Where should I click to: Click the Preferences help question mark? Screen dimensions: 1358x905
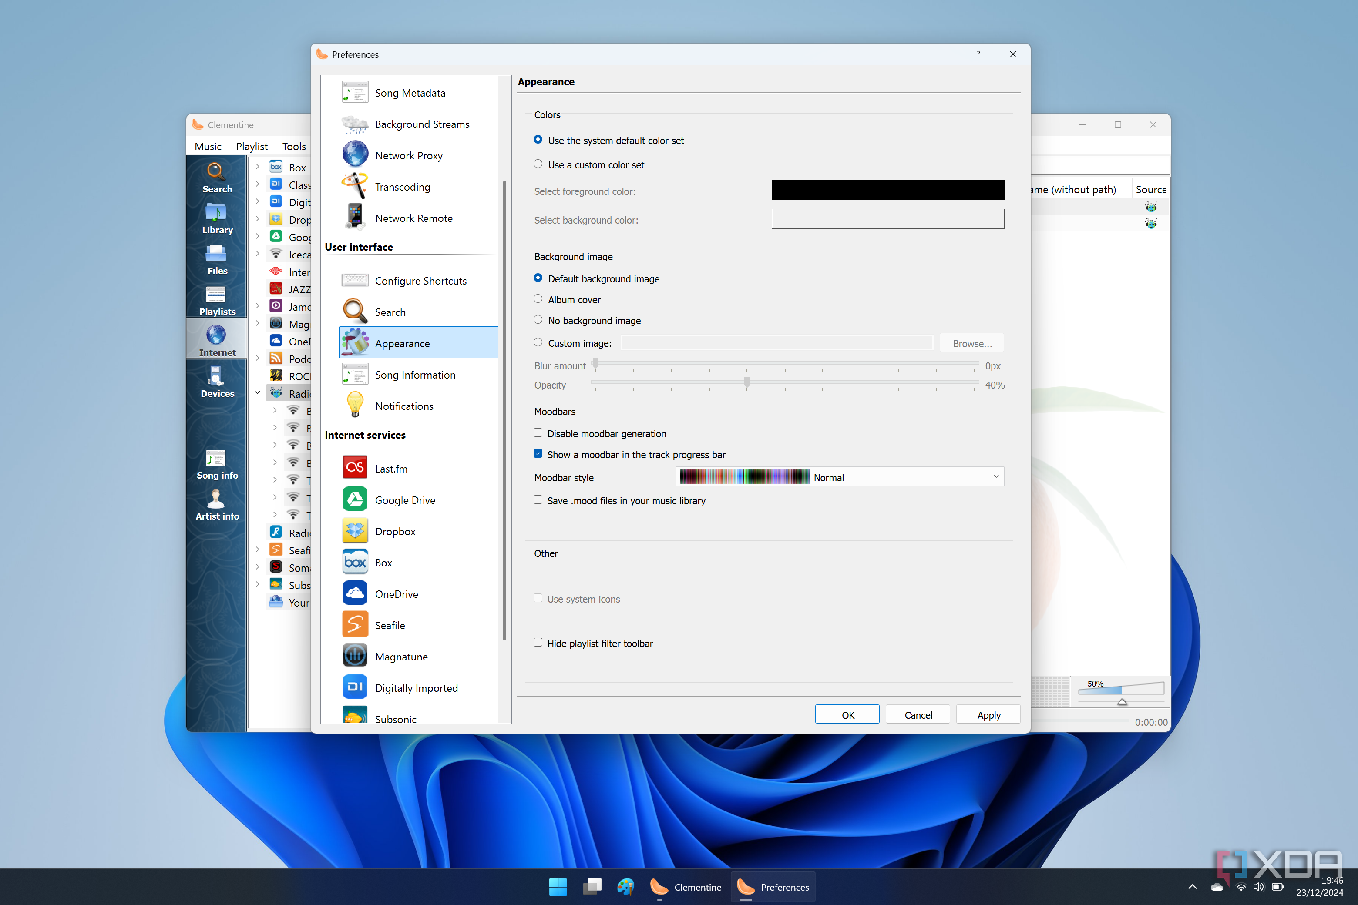978,54
